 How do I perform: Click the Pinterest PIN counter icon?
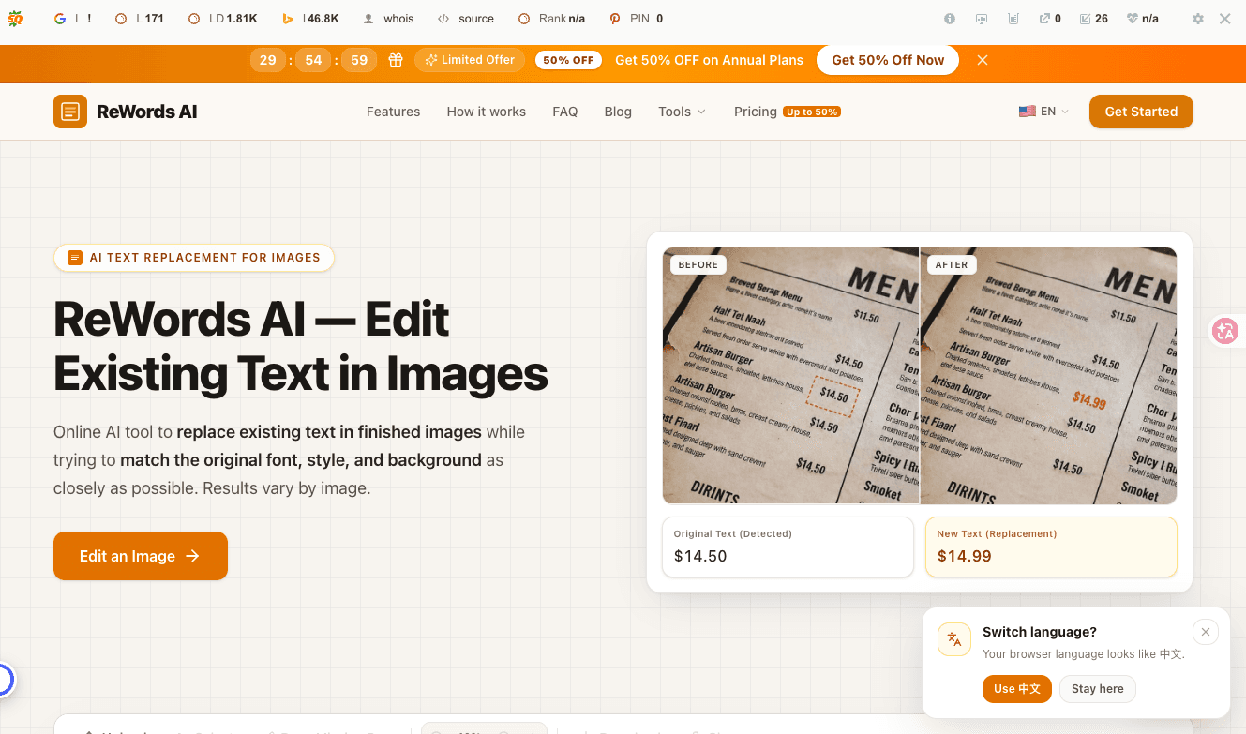pyautogui.click(x=615, y=19)
